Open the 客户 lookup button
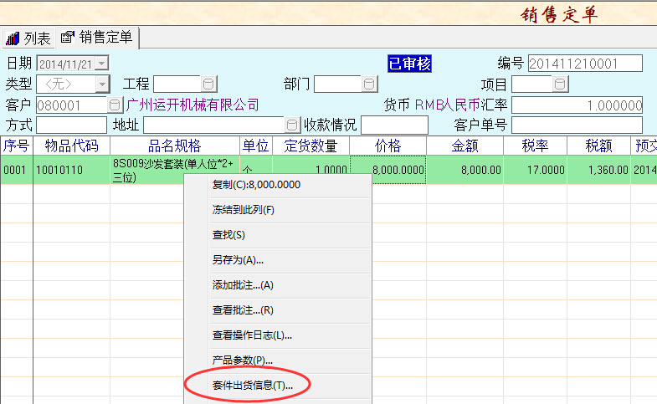This screenshot has width=657, height=404. [115, 105]
